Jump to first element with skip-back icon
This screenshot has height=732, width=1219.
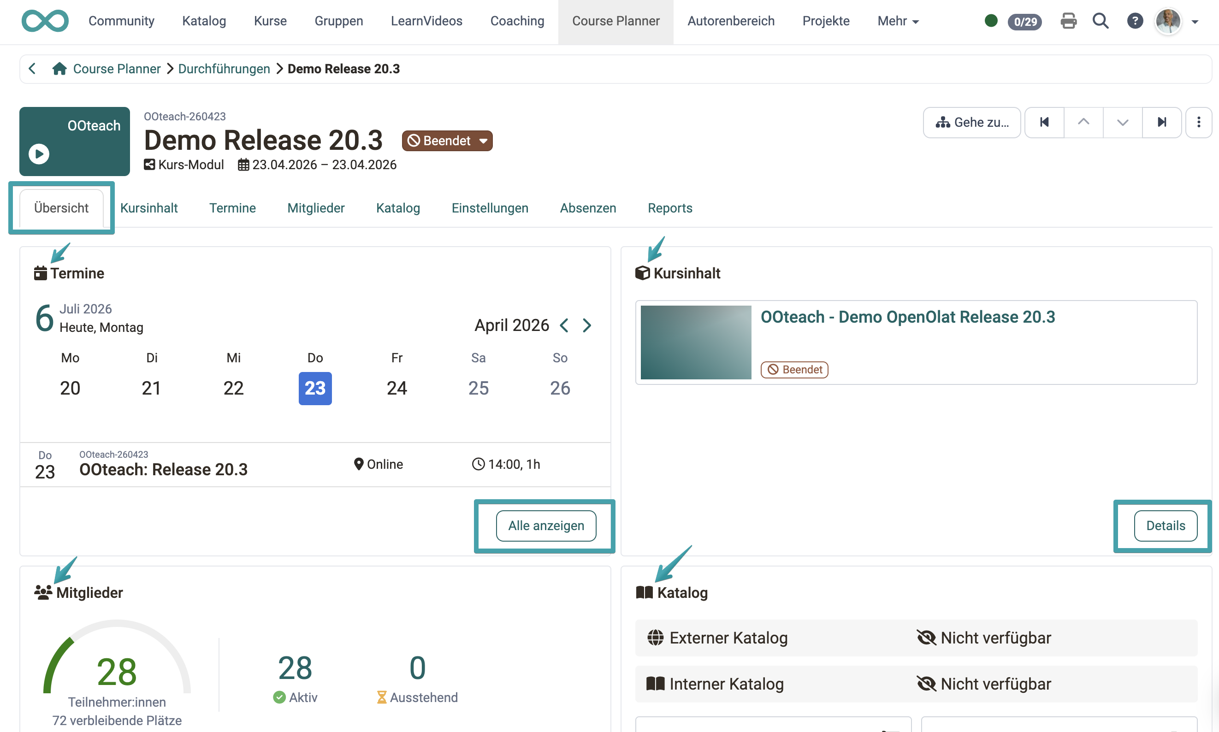1044,122
